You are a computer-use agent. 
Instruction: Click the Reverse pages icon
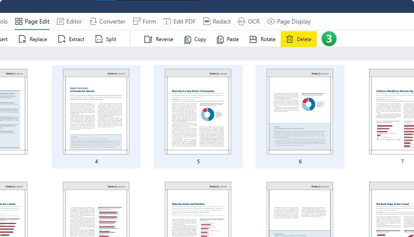148,39
